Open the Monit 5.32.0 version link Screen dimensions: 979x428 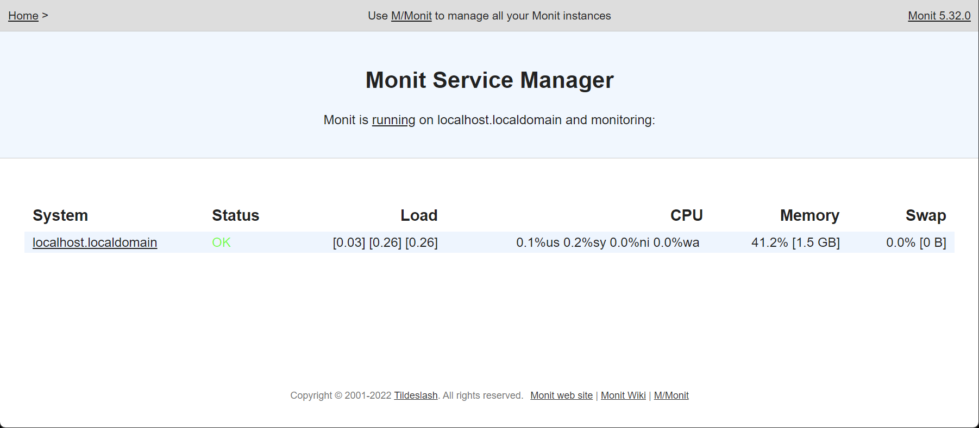point(939,16)
